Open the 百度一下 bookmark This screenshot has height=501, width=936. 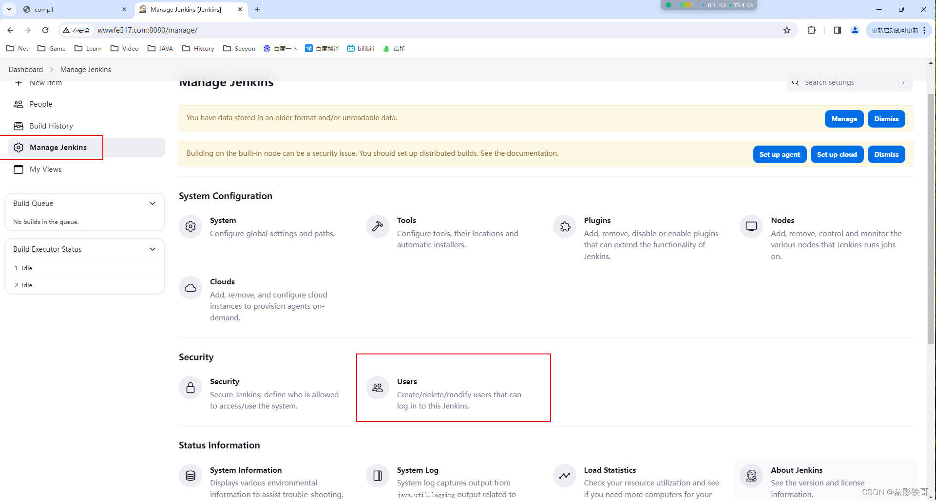(280, 48)
